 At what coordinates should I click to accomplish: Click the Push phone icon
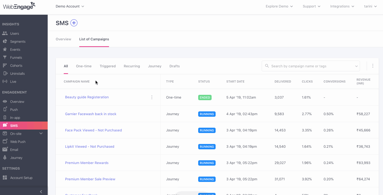[5, 110]
